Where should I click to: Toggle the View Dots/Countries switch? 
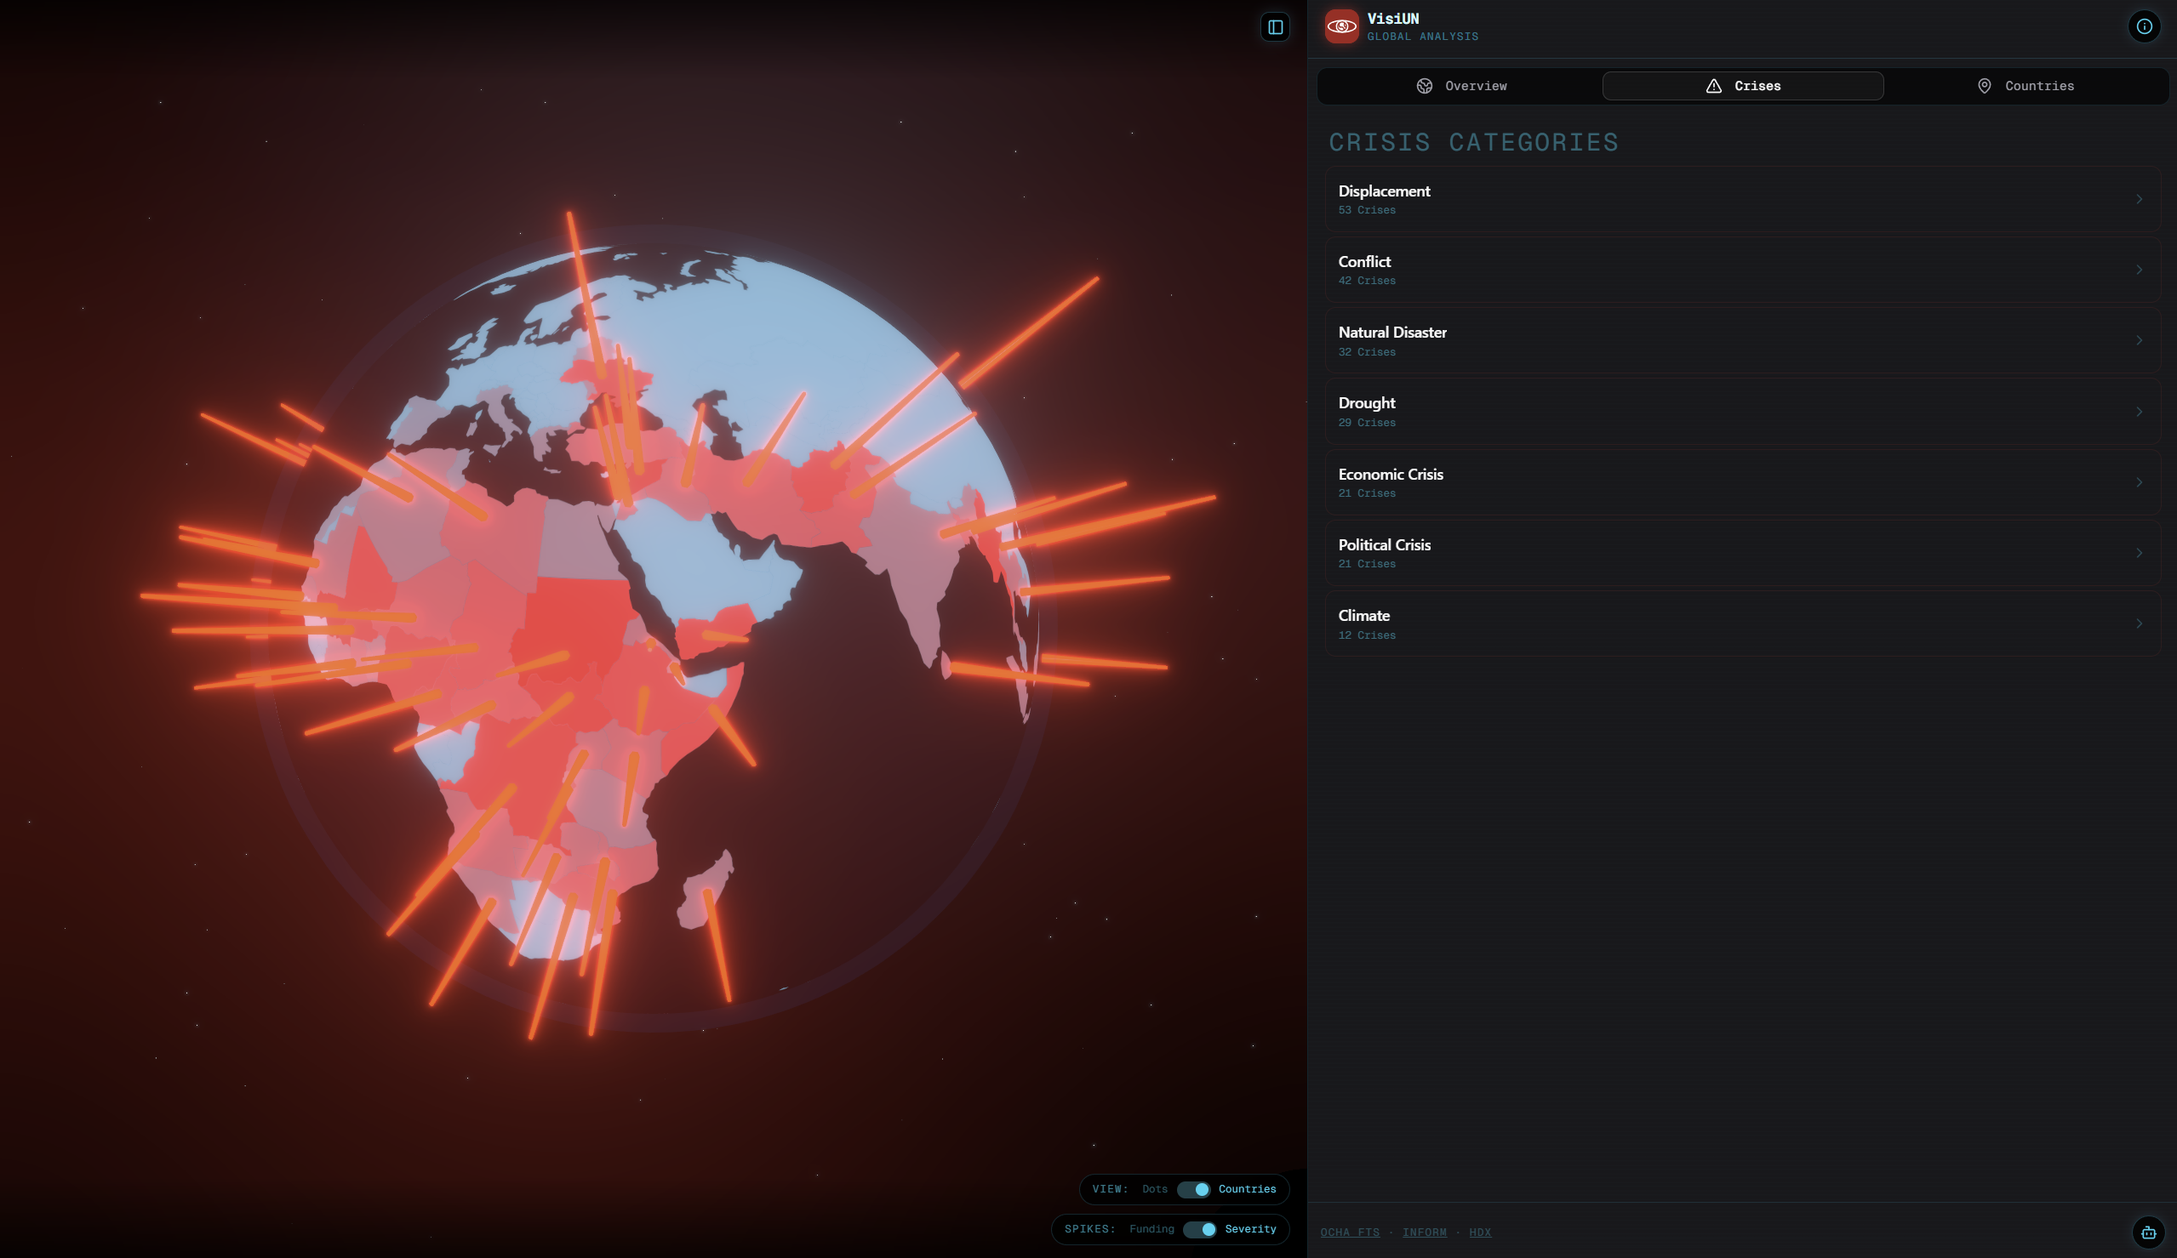[1193, 1190]
